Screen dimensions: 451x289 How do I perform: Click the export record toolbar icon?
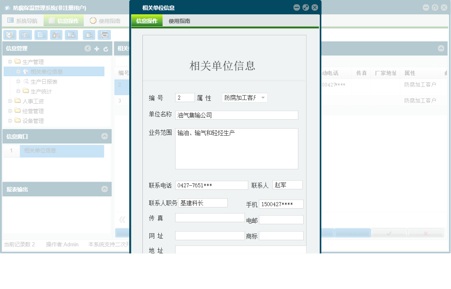pos(89,35)
